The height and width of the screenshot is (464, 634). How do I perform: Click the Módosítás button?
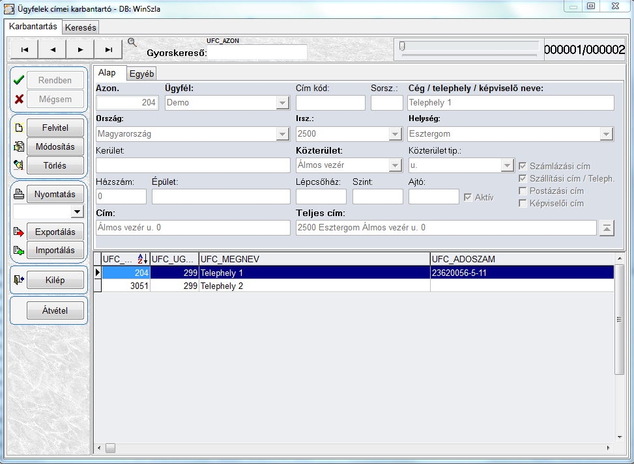55,146
